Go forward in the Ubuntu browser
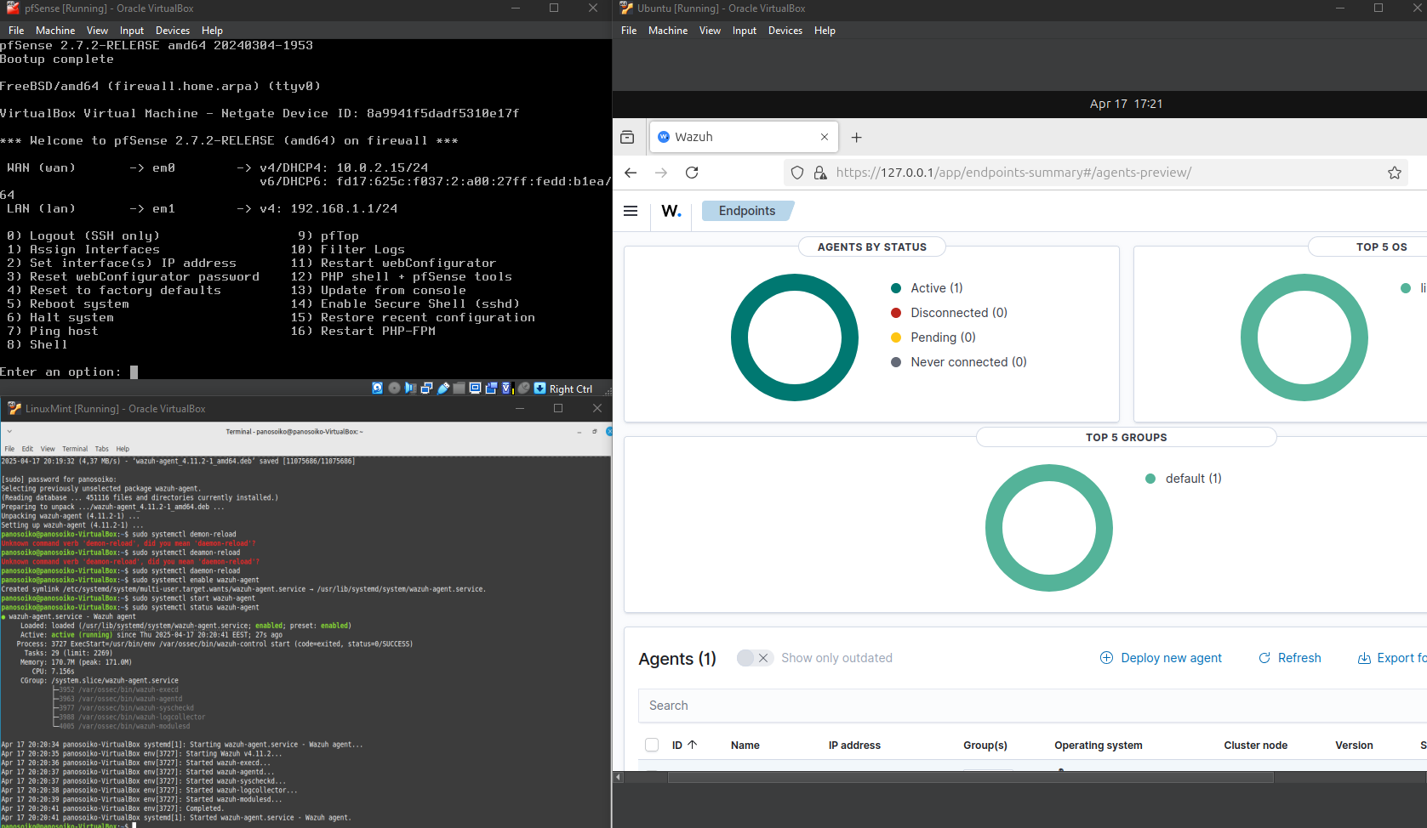The height and width of the screenshot is (828, 1427). click(661, 173)
